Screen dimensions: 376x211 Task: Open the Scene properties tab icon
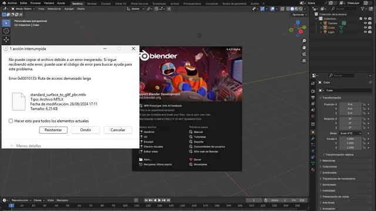point(313,110)
